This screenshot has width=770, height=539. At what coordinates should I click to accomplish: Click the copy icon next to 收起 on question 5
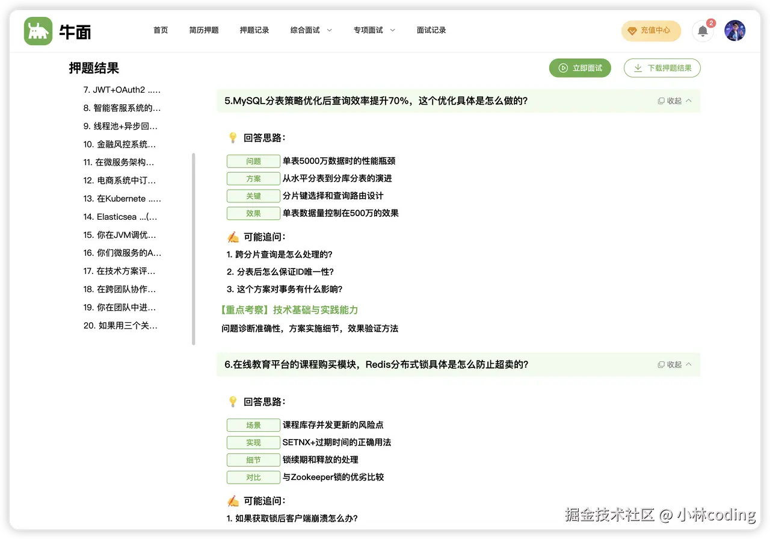(x=661, y=101)
